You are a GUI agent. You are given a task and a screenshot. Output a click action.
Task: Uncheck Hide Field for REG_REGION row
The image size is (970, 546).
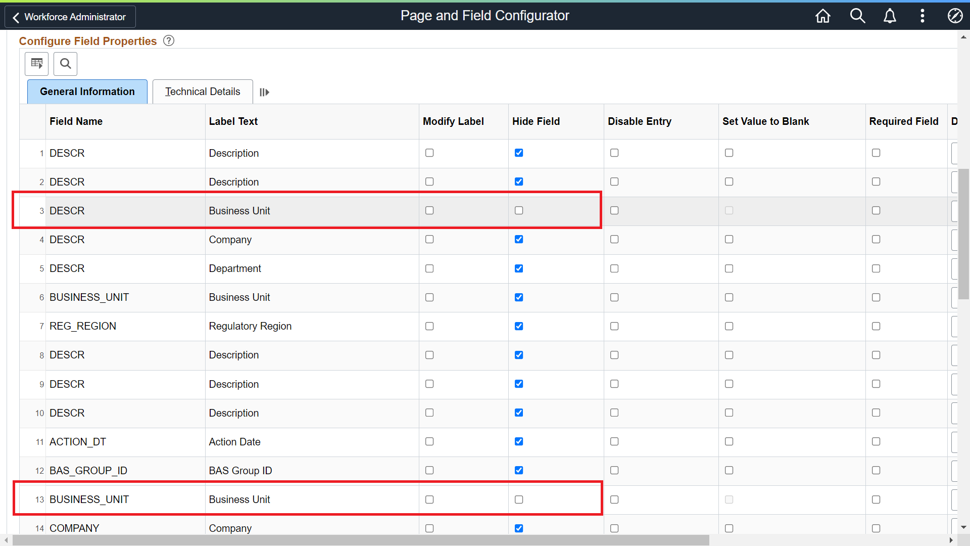click(x=519, y=326)
